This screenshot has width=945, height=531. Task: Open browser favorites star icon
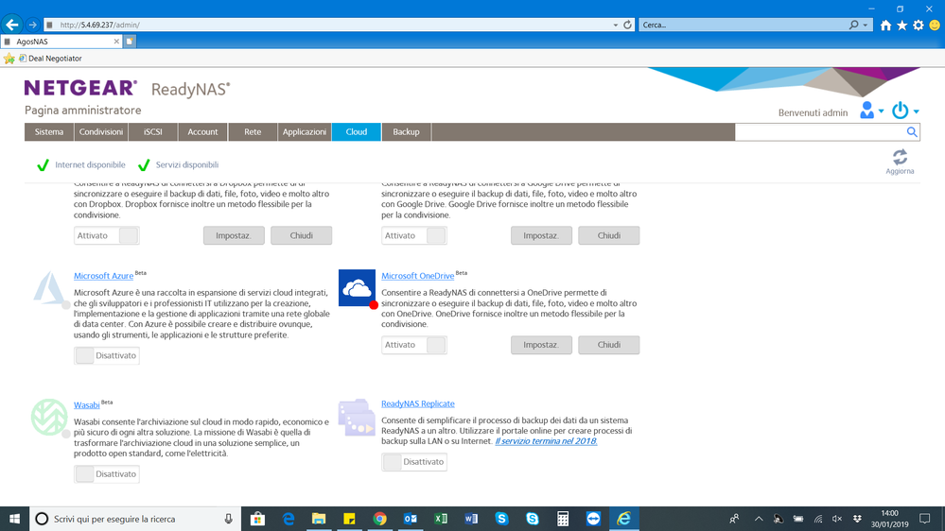pyautogui.click(x=901, y=25)
